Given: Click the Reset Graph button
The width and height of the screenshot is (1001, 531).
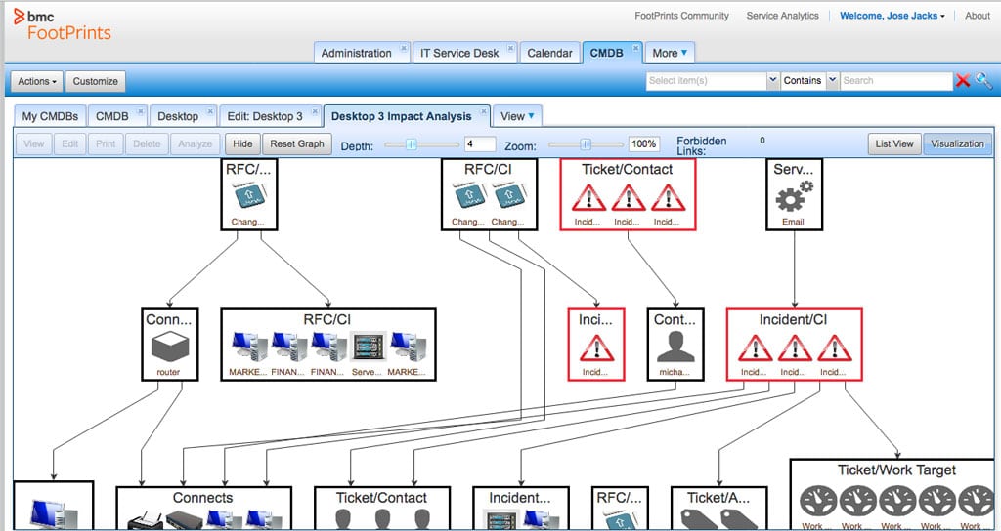Looking at the screenshot, I should [297, 143].
